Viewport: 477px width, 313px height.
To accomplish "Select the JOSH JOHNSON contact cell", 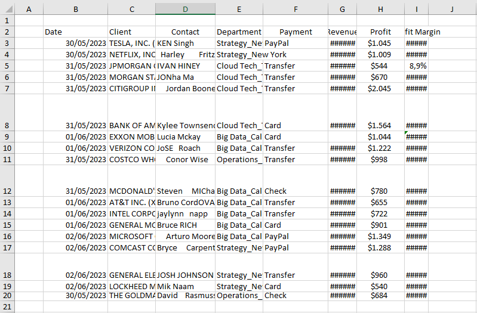I will [185, 267].
